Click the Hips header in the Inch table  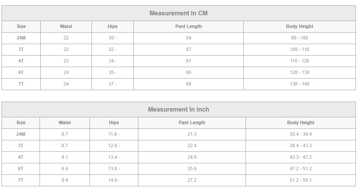click(114, 123)
